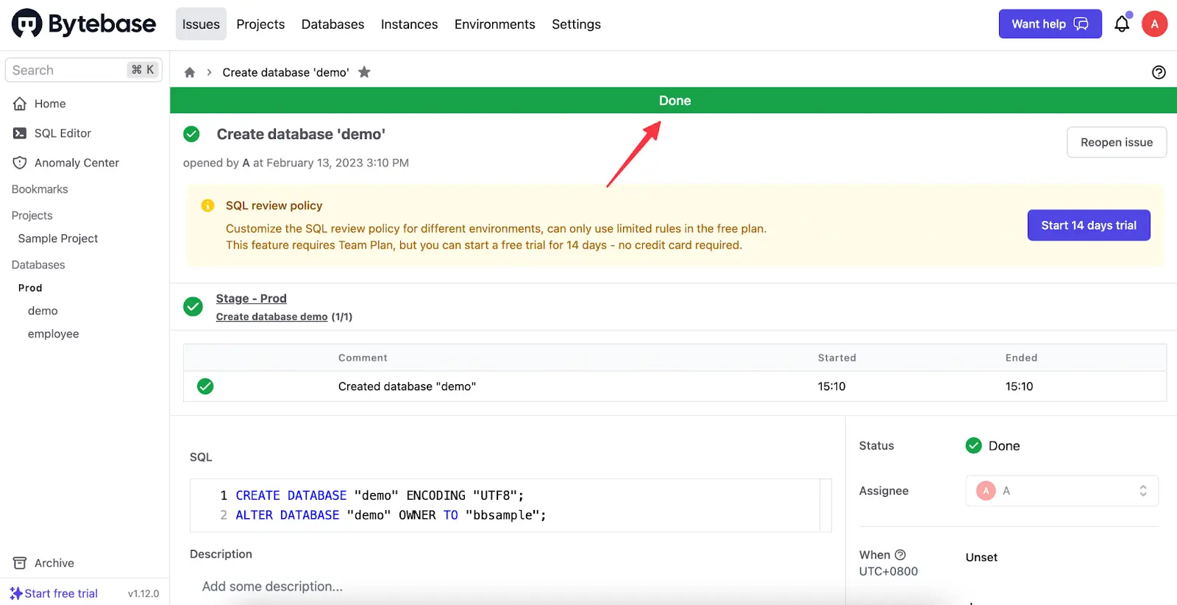The height and width of the screenshot is (605, 1177).
Task: Click the Add some description field
Action: click(510, 587)
